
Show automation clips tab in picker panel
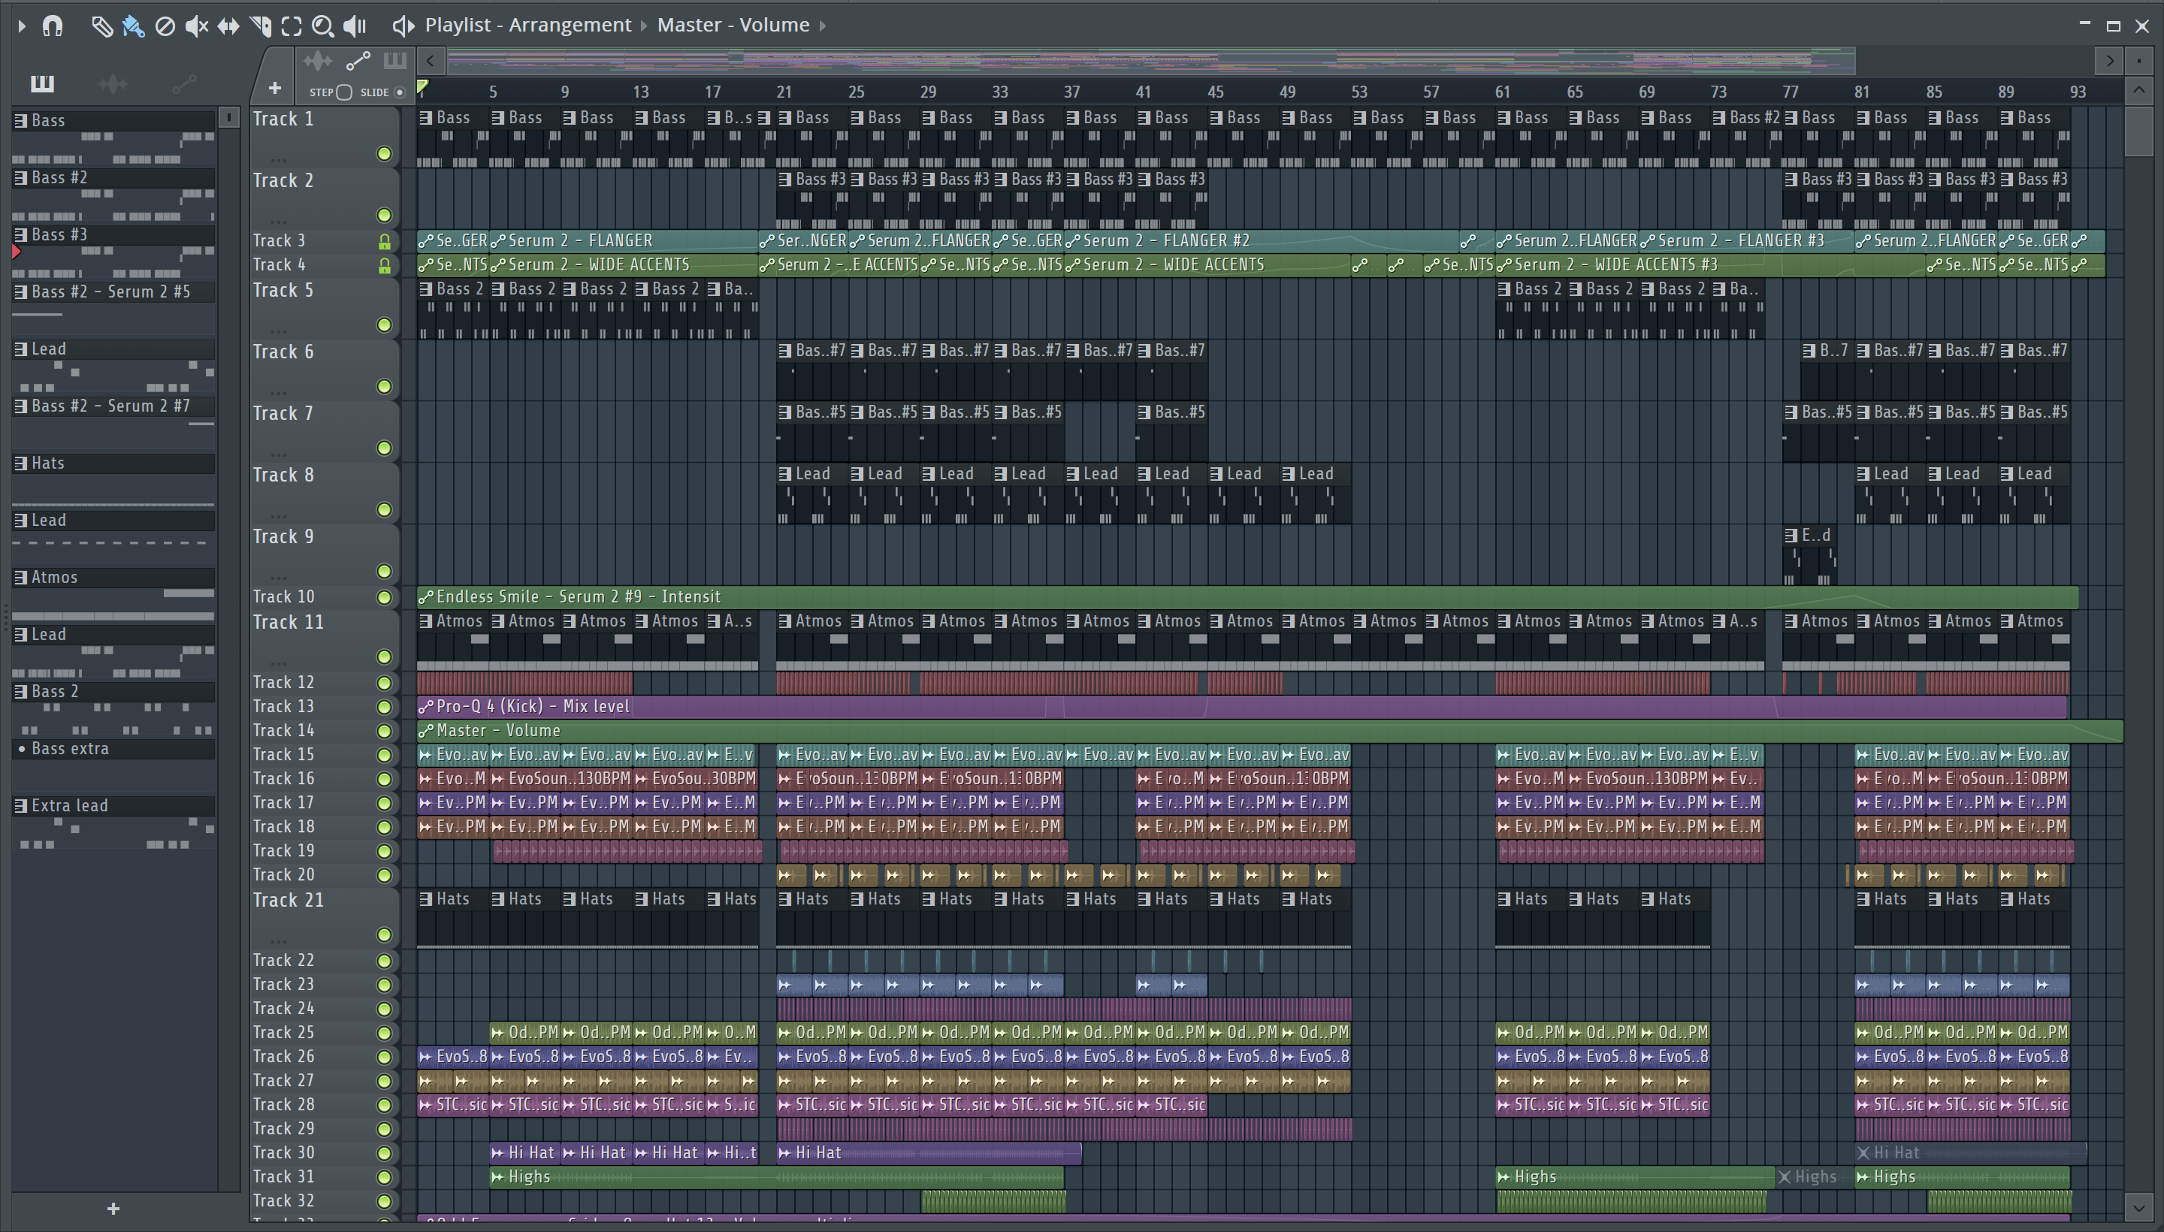tap(183, 83)
